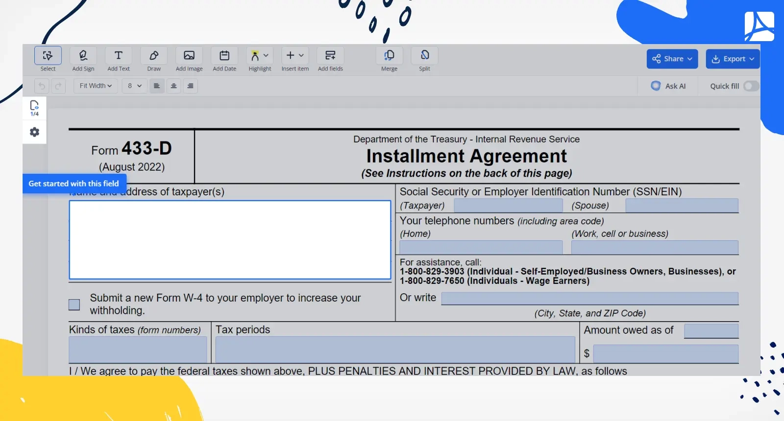Open the settings gear in sidebar
784x421 pixels.
point(34,132)
